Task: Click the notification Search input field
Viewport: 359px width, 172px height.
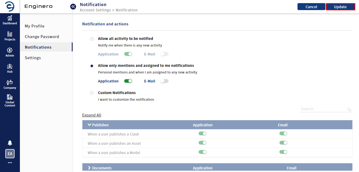Action: [x=323, y=109]
